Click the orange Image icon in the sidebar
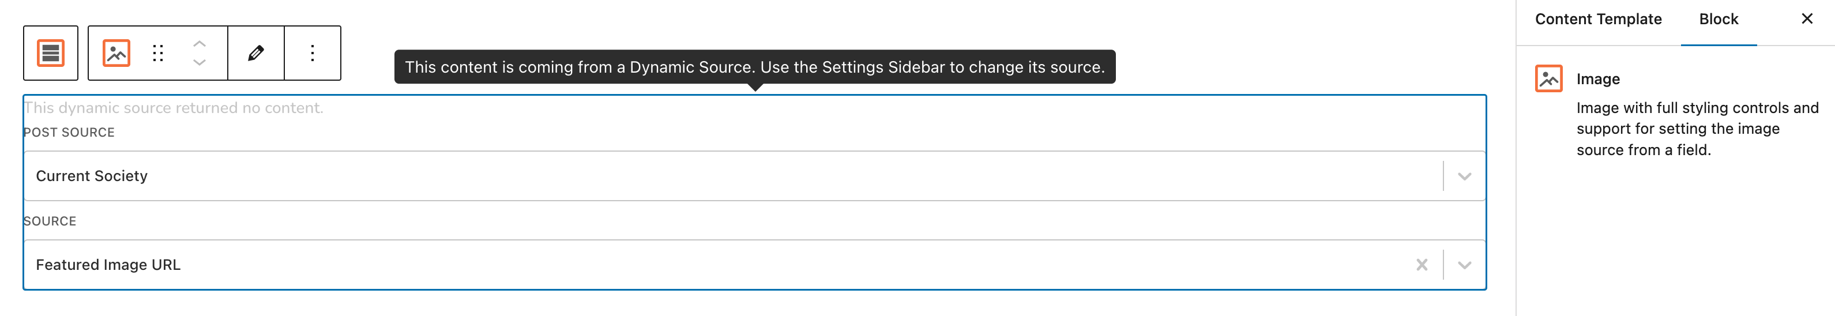1835x316 pixels. pyautogui.click(x=1548, y=78)
